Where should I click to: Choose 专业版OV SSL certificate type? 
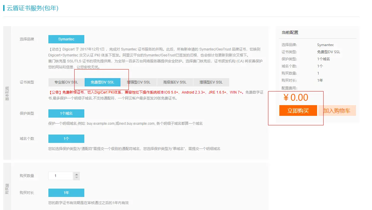[x=66, y=82]
